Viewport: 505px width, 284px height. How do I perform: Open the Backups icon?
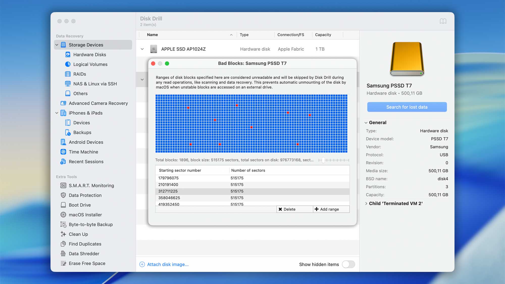click(x=68, y=132)
